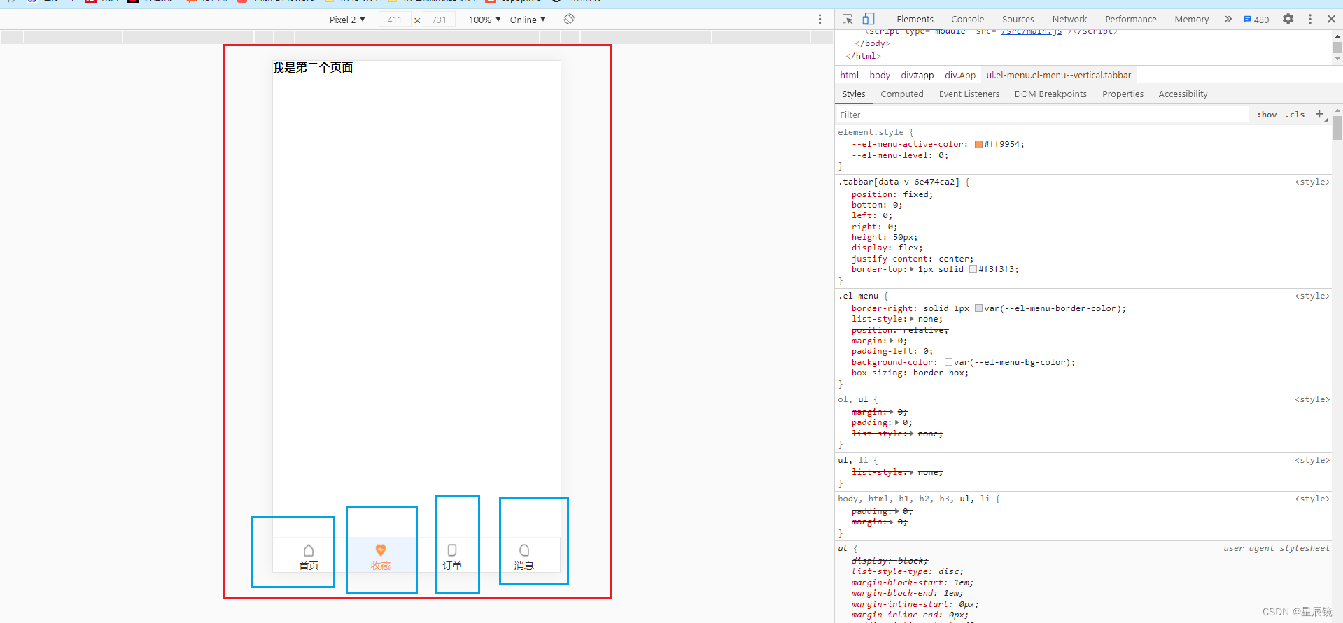The height and width of the screenshot is (623, 1343).
Task: Open device toolbar more options menu
Action: 820,20
